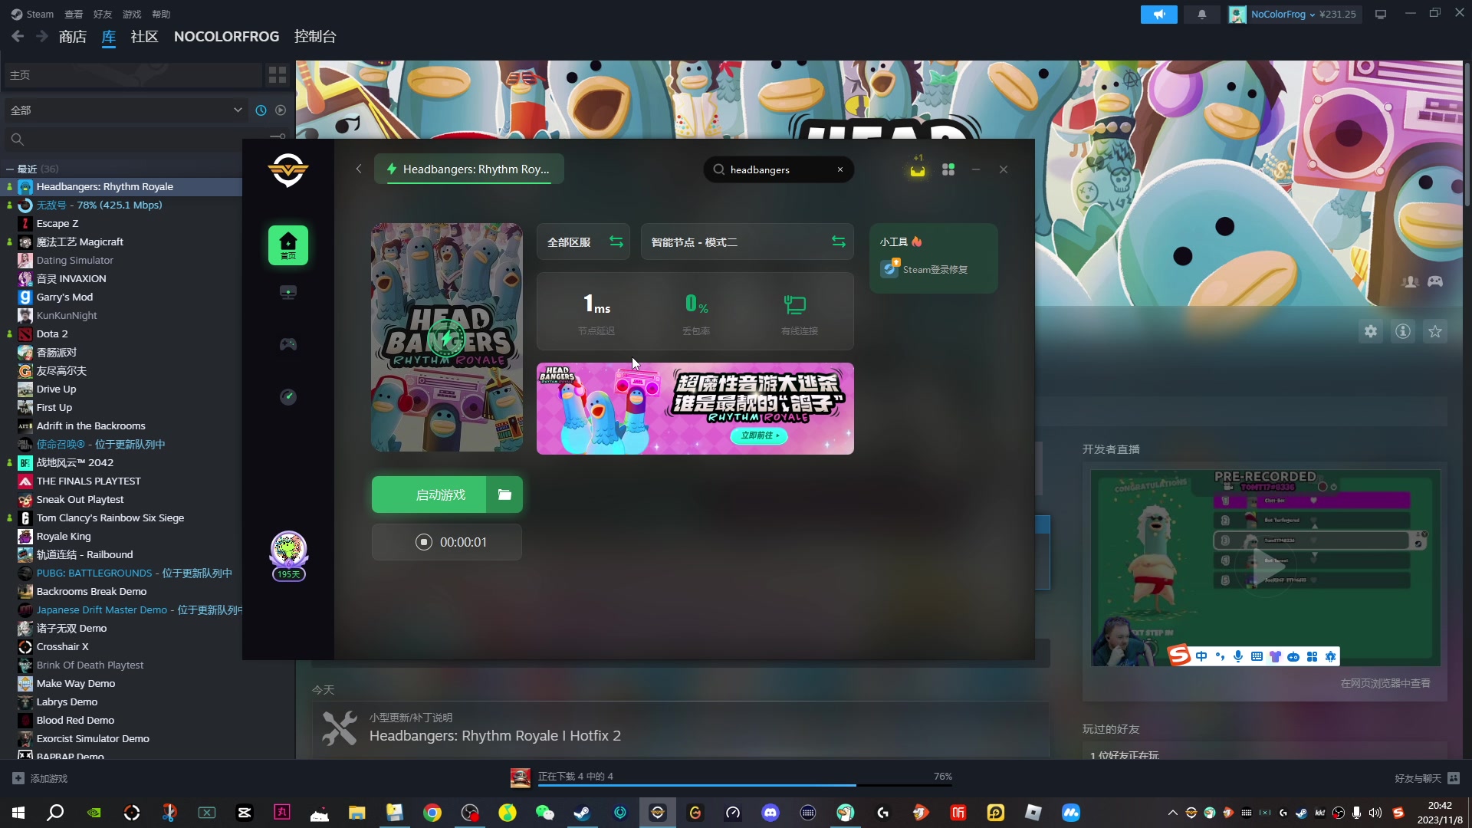Select Garry's Mod in the library list

64,297
